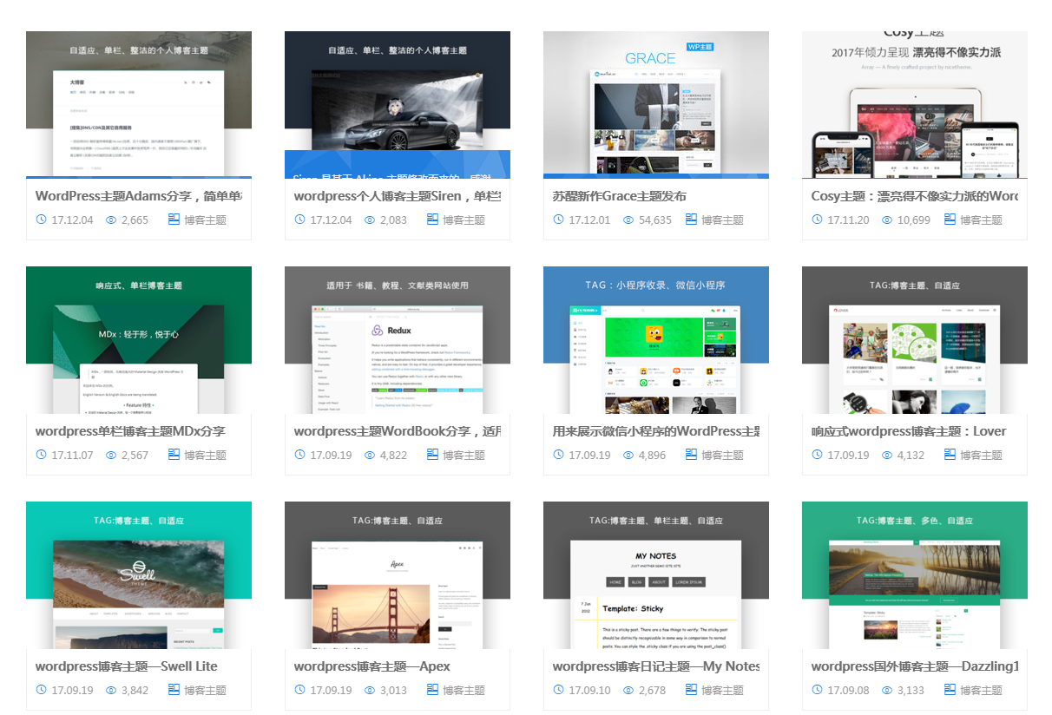Click the eye views icon on the Grace card

pyautogui.click(x=628, y=220)
